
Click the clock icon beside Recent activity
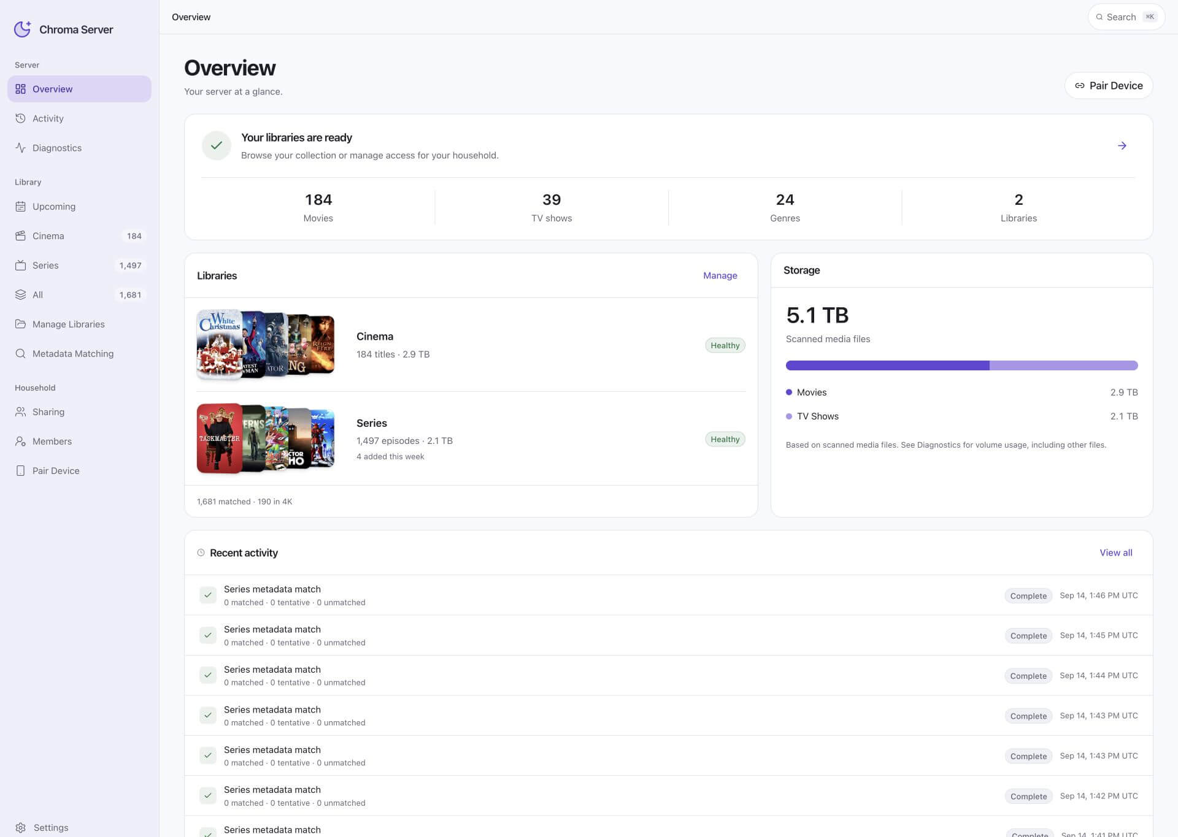point(201,552)
